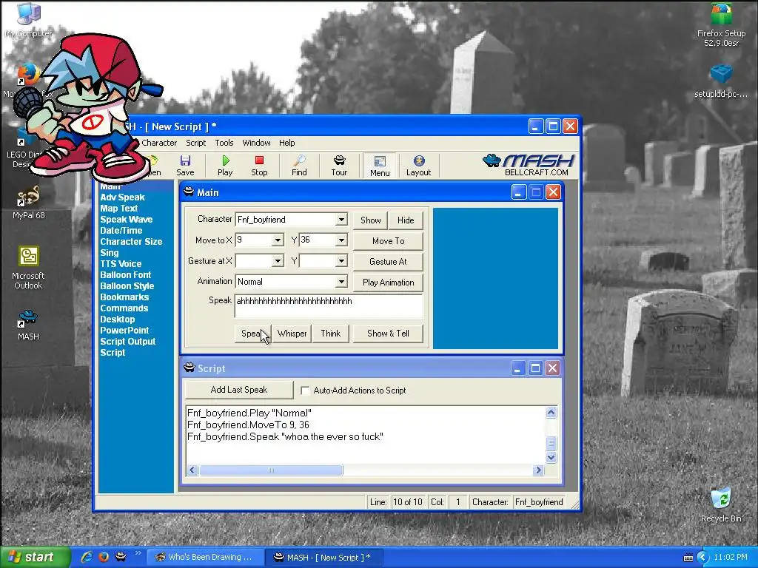Click into the Speak text field
The height and width of the screenshot is (568, 758).
pos(329,306)
